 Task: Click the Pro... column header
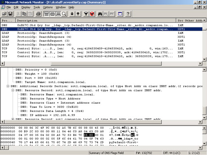pyautogui.click(x=8, y=21)
